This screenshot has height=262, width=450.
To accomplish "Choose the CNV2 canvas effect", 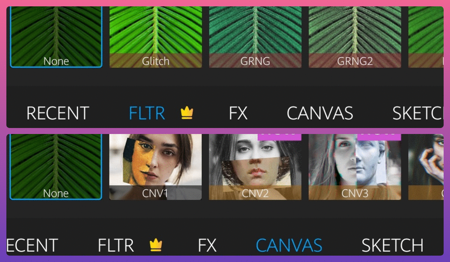I will (x=255, y=167).
